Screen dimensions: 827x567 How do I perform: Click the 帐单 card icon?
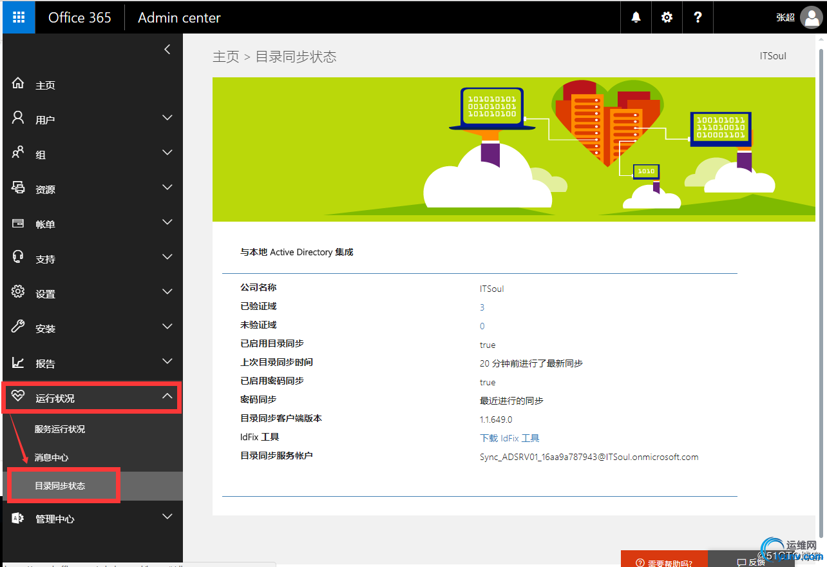(x=18, y=223)
